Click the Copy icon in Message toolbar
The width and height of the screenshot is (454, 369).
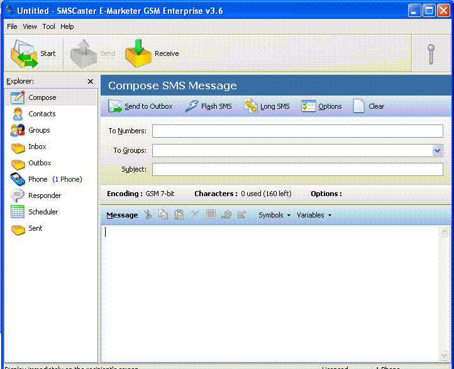coord(163,215)
